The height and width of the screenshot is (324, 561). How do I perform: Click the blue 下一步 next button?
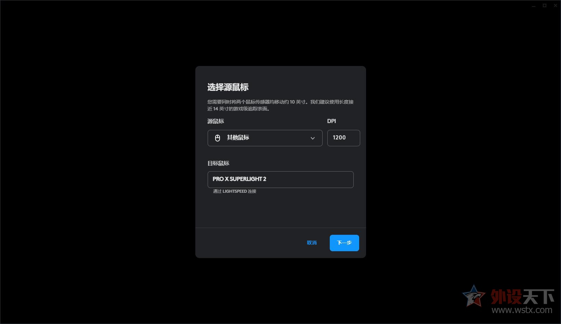(x=344, y=243)
